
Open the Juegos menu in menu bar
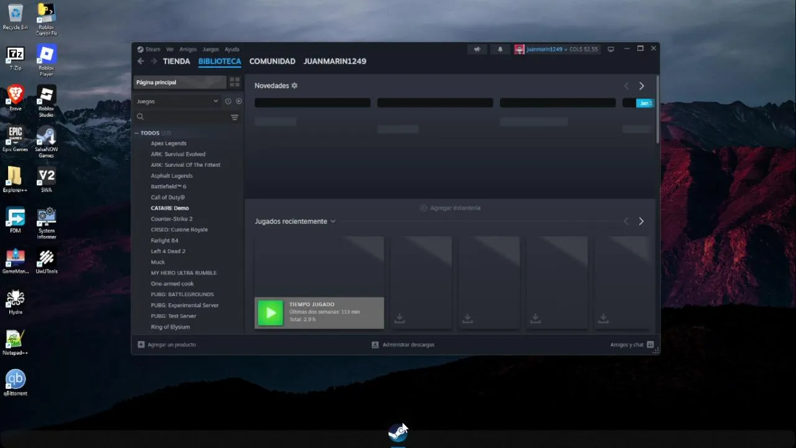(x=211, y=49)
